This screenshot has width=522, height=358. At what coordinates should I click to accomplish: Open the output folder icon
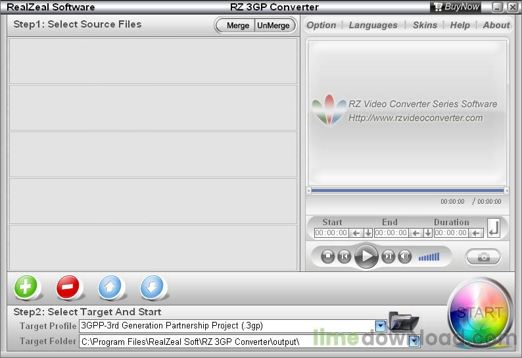point(403,321)
